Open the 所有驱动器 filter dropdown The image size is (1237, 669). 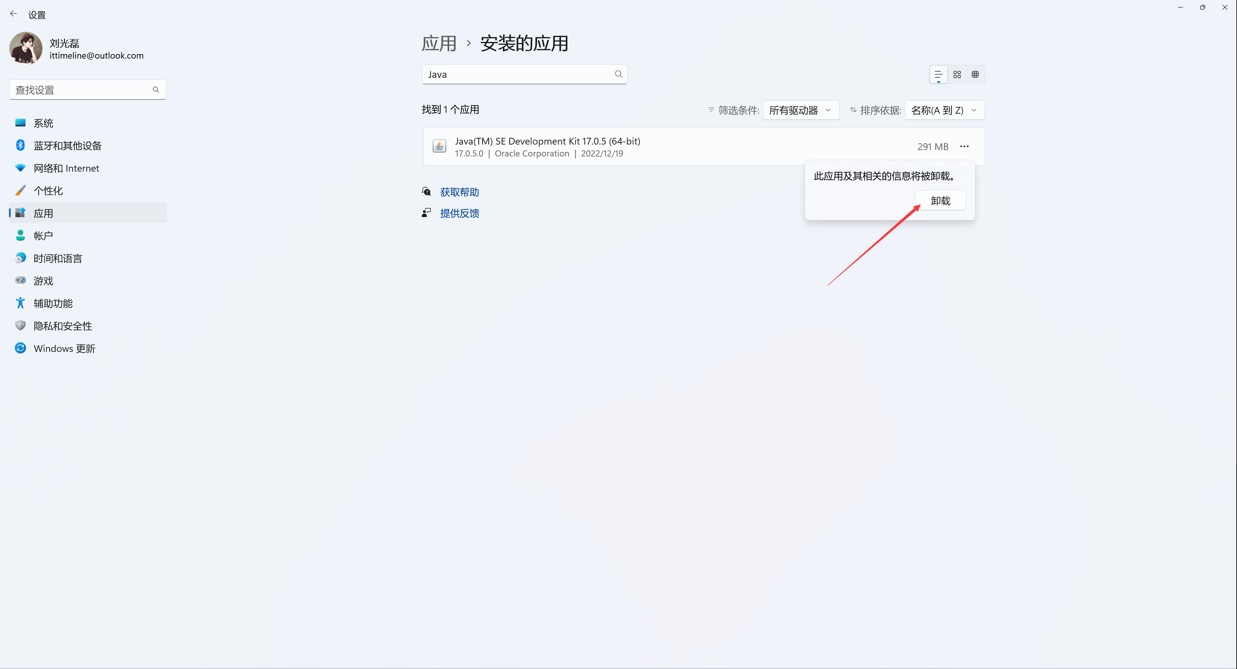(x=800, y=110)
